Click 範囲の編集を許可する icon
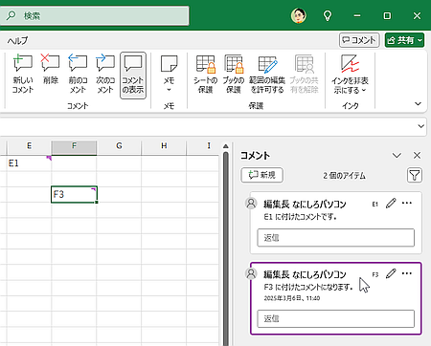The image size is (431, 346). click(267, 74)
